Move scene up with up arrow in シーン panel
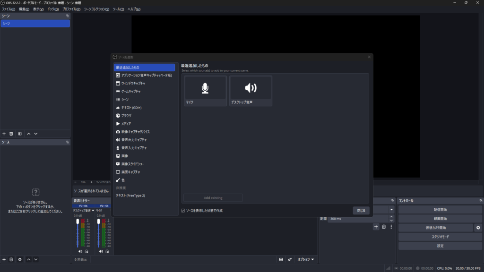Image resolution: width=484 pixels, height=272 pixels. [29, 134]
